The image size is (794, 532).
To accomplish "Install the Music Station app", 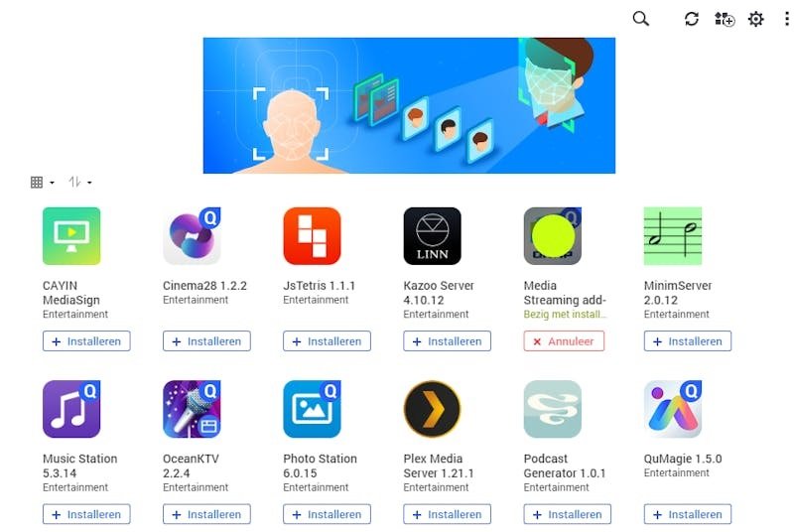I will coord(86,514).
